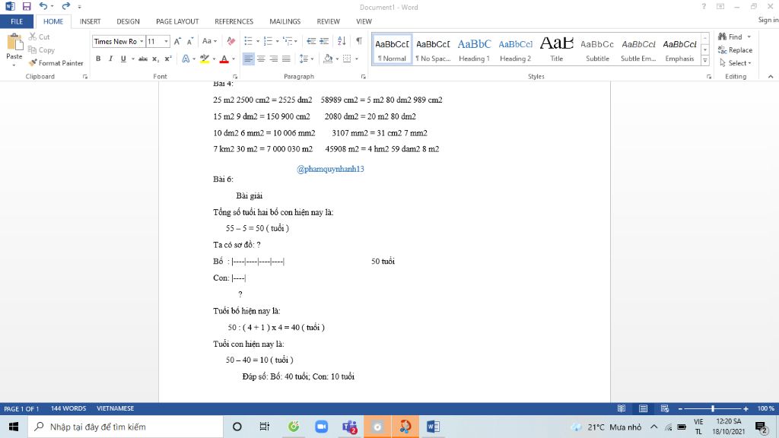Switch to the INSERT tab
The image size is (779, 438).
pos(90,21)
